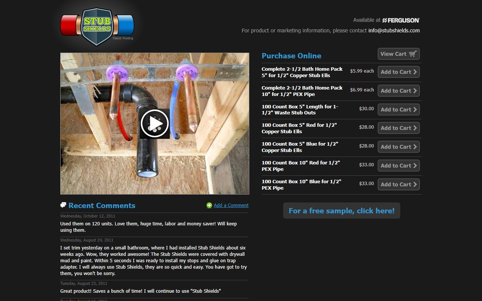Click the Purchase Online heading
Image resolution: width=482 pixels, height=301 pixels.
pos(291,56)
